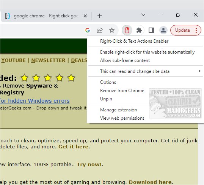Click the tab's favicon icon
The height and width of the screenshot is (185, 204).
[8, 16]
